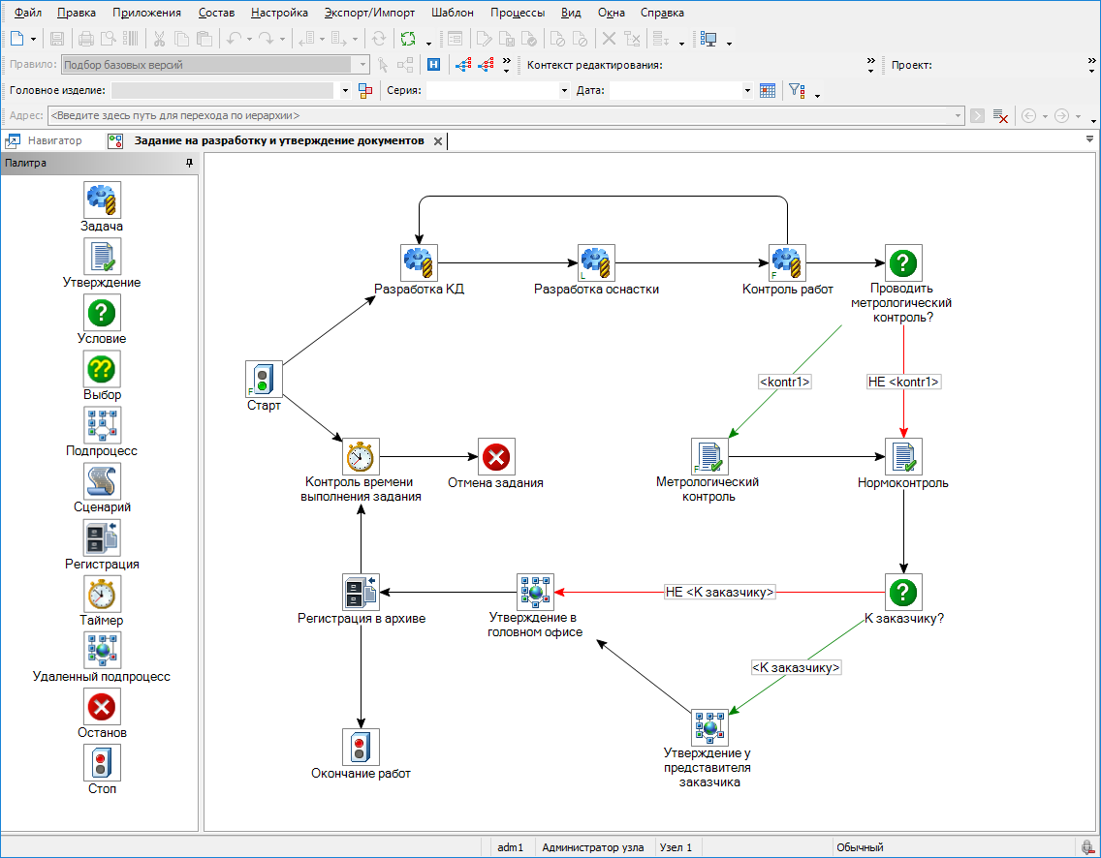Image resolution: width=1101 pixels, height=858 pixels.
Task: Click the Адрес path input field
Action: 504,115
